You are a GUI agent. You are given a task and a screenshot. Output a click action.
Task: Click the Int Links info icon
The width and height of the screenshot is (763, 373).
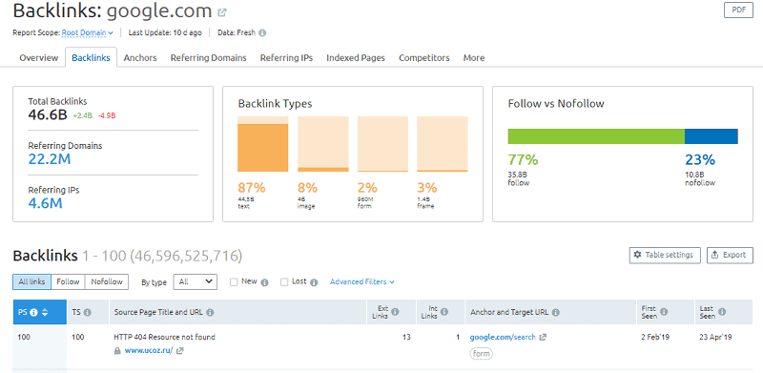pos(444,312)
